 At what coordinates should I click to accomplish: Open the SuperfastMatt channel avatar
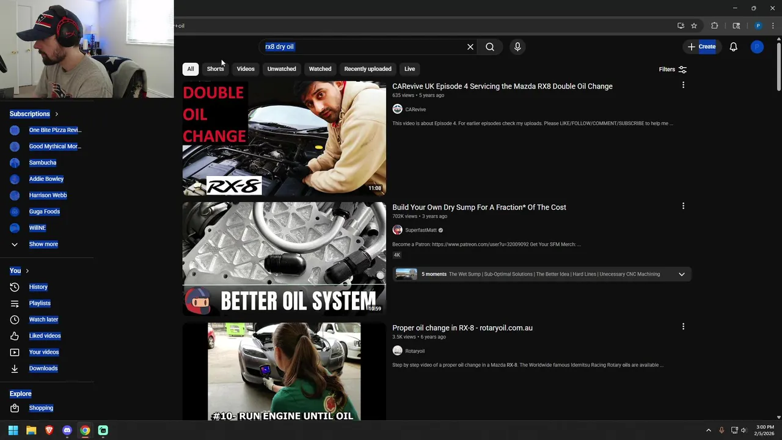pos(397,230)
